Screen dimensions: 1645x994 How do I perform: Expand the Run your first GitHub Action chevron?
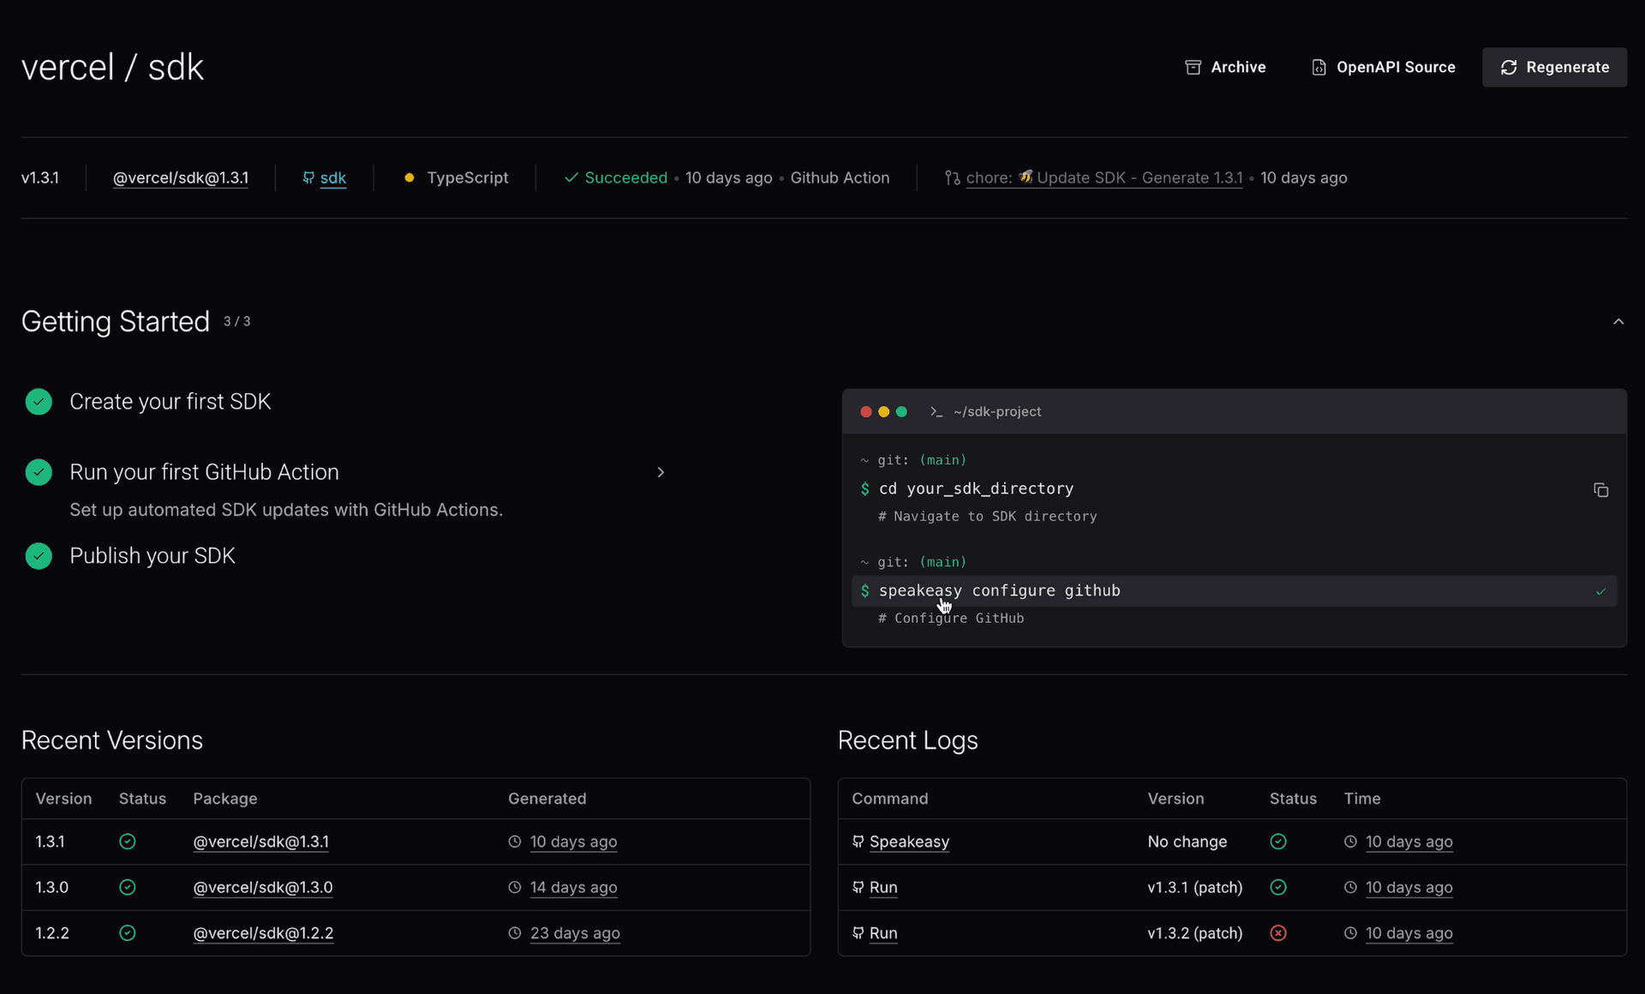coord(660,472)
